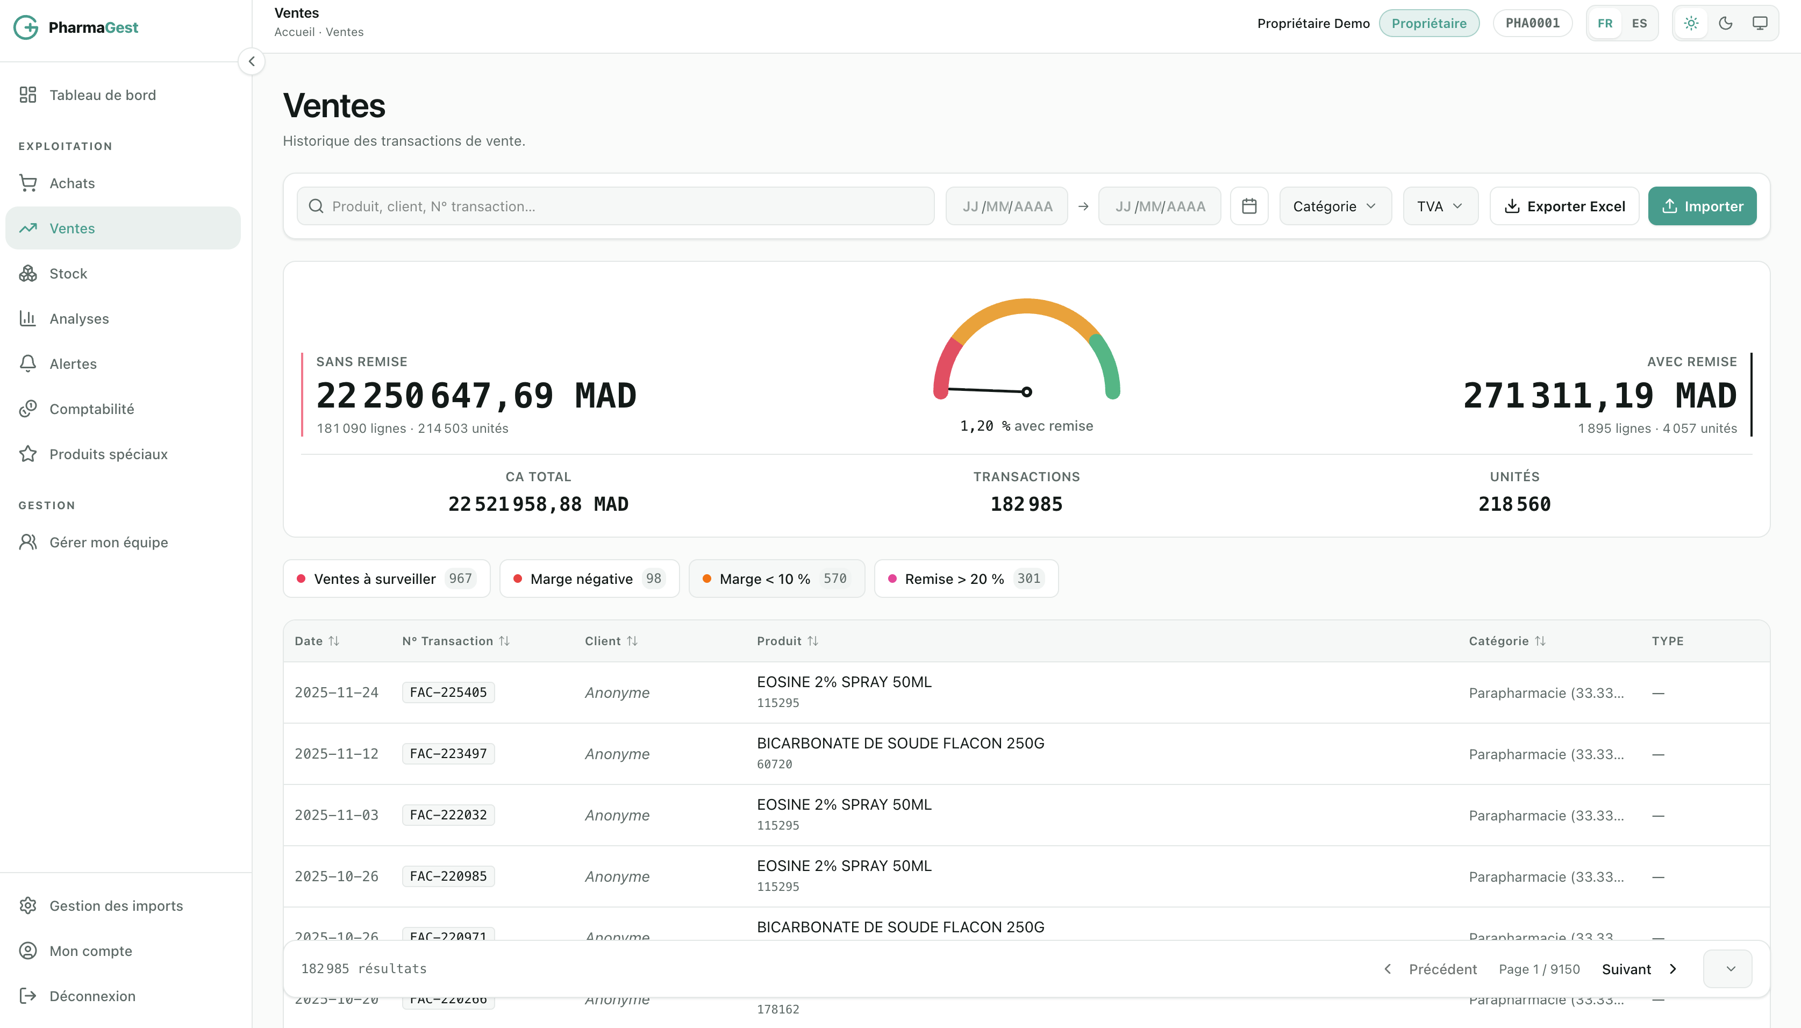Select the Ventes sidebar item
This screenshot has width=1801, height=1028.
(x=123, y=228)
